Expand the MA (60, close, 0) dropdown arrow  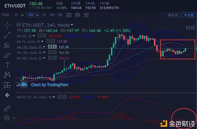[44, 58]
